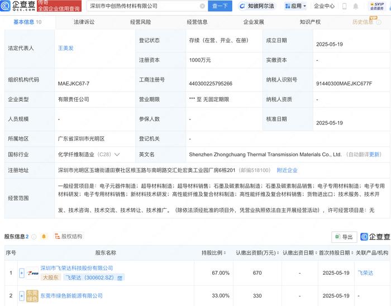Select registered capital 1000万元
This screenshot has height=306, width=391.
pyautogui.click(x=200, y=60)
